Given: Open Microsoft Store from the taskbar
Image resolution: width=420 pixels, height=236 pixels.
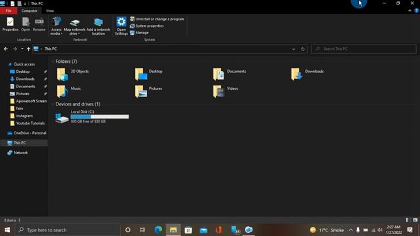Looking at the screenshot, I should [188, 230].
